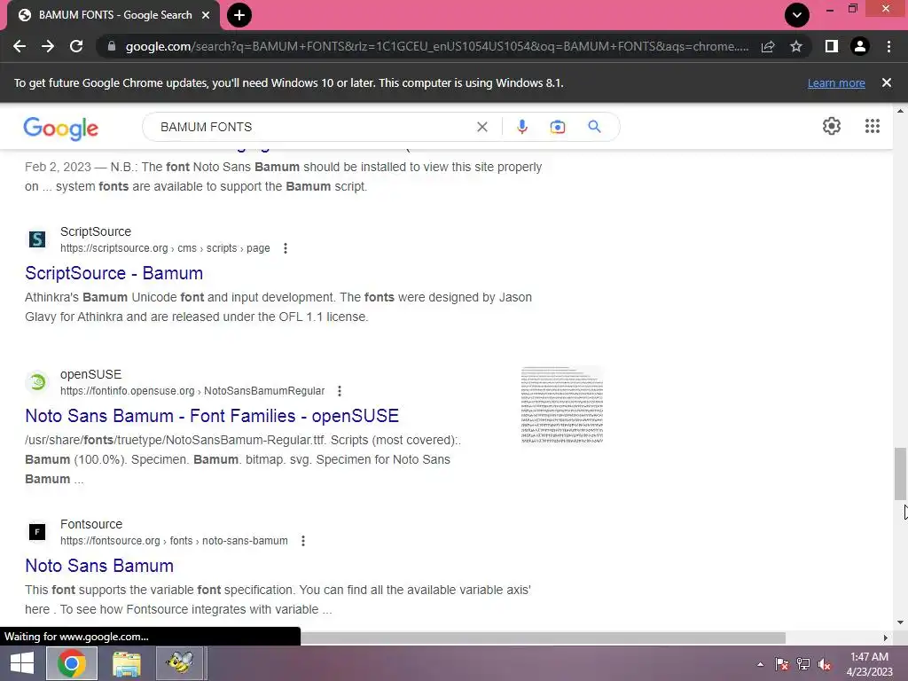Image resolution: width=908 pixels, height=681 pixels.
Task: Click scrollbar up arrow
Action: pyautogui.click(x=900, y=110)
